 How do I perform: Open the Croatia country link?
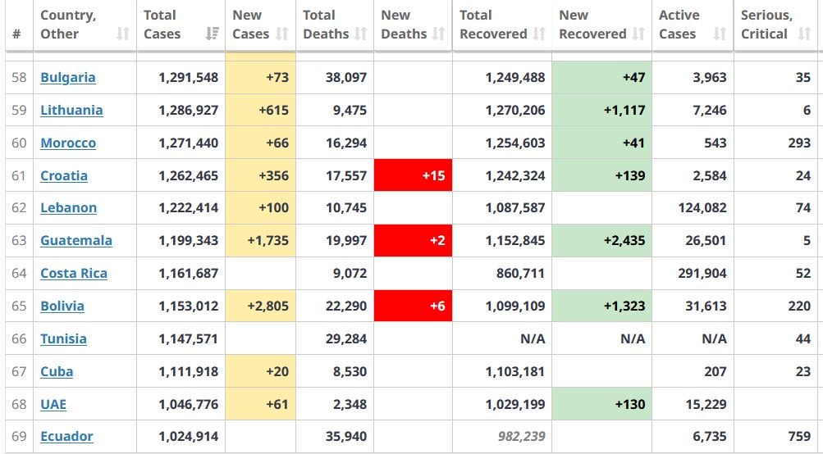click(64, 175)
